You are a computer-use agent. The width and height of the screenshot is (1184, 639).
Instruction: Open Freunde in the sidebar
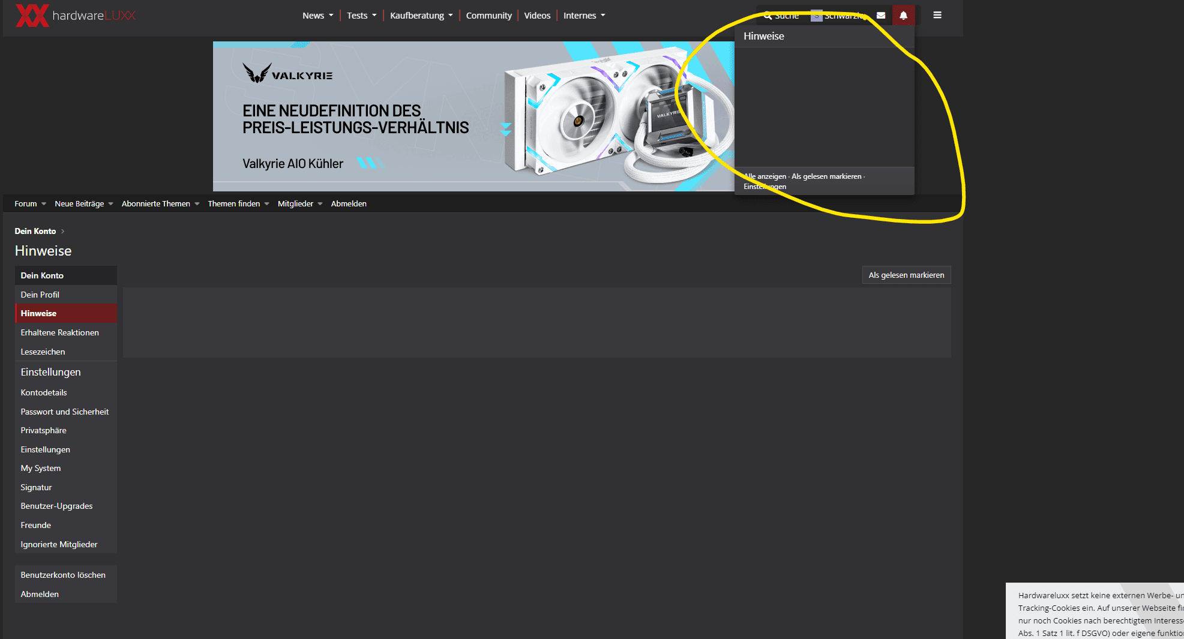point(65,525)
